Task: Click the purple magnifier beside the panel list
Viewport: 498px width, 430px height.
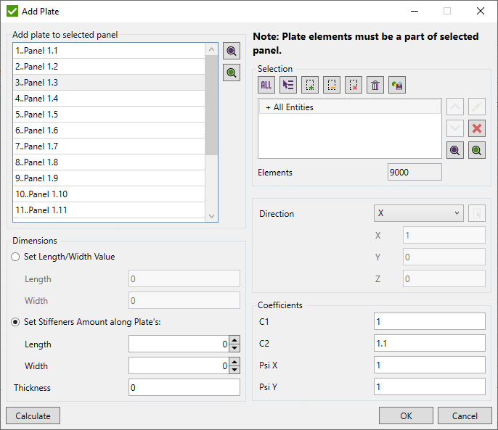Action: (x=232, y=51)
